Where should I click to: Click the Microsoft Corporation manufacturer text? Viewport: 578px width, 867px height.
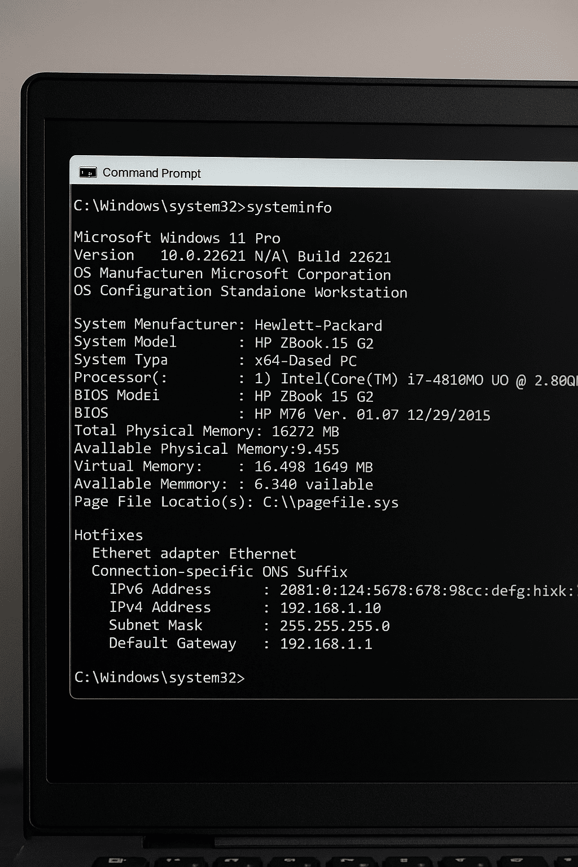pos(301,274)
